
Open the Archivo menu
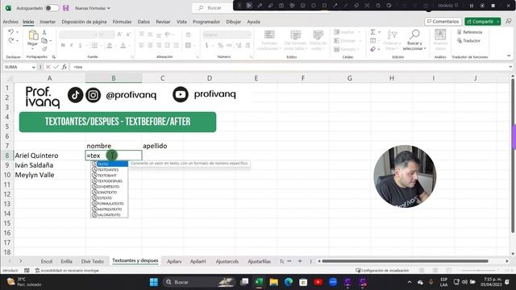pyautogui.click(x=10, y=22)
